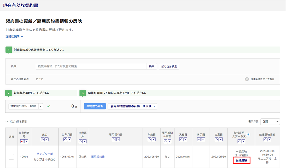Open the 表示件数 25件 dropdown

277,122
